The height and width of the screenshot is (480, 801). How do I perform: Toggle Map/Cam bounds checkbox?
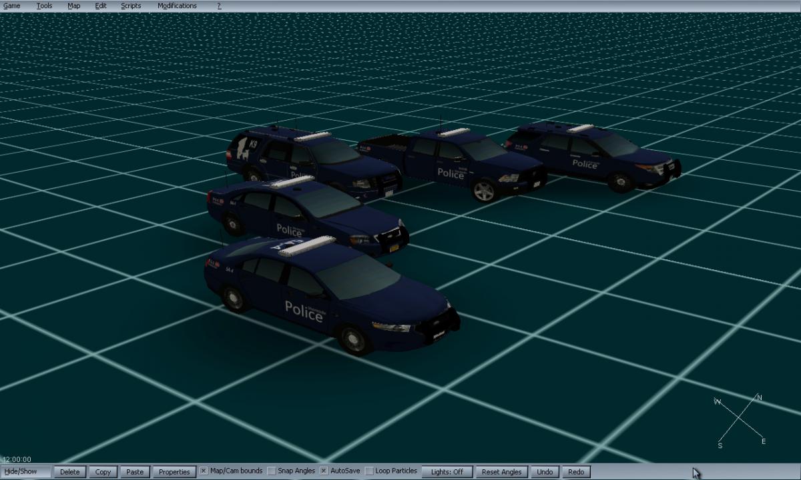(x=204, y=471)
